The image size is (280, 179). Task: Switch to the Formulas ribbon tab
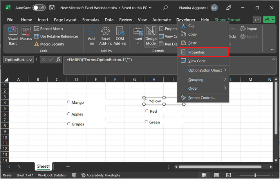[x=90, y=20]
